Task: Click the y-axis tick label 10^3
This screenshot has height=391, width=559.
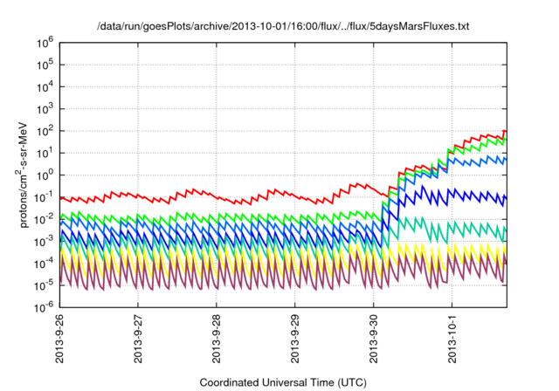Action: (45, 109)
